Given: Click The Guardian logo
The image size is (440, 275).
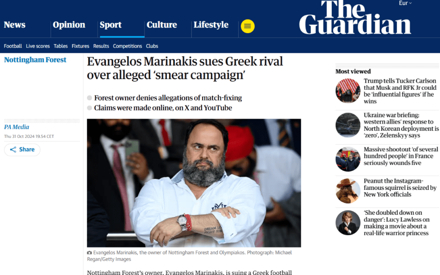Looking at the screenshot, I should coord(355,17).
